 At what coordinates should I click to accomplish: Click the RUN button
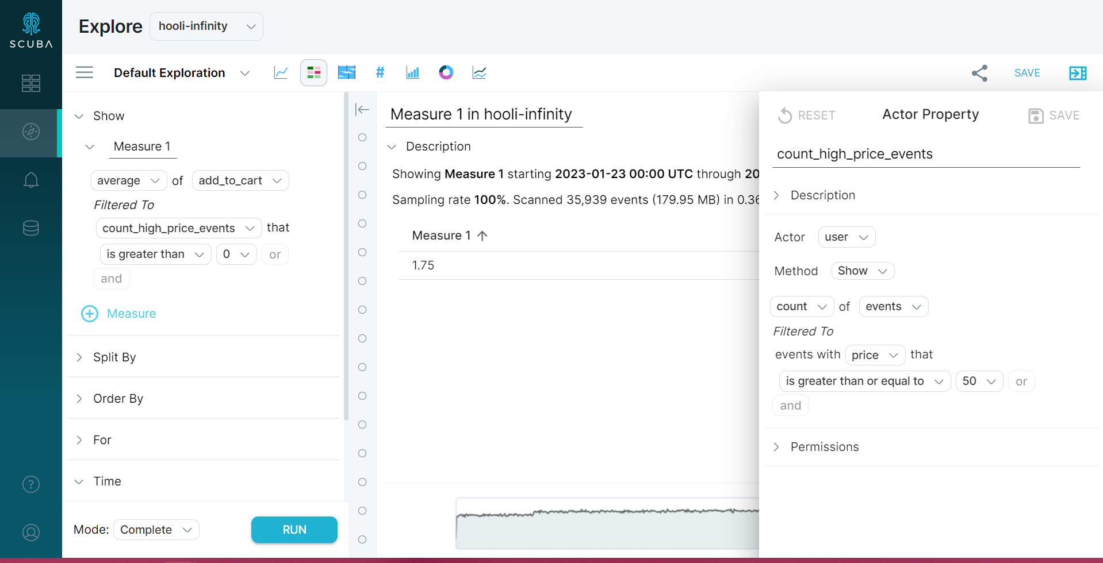[x=294, y=530]
